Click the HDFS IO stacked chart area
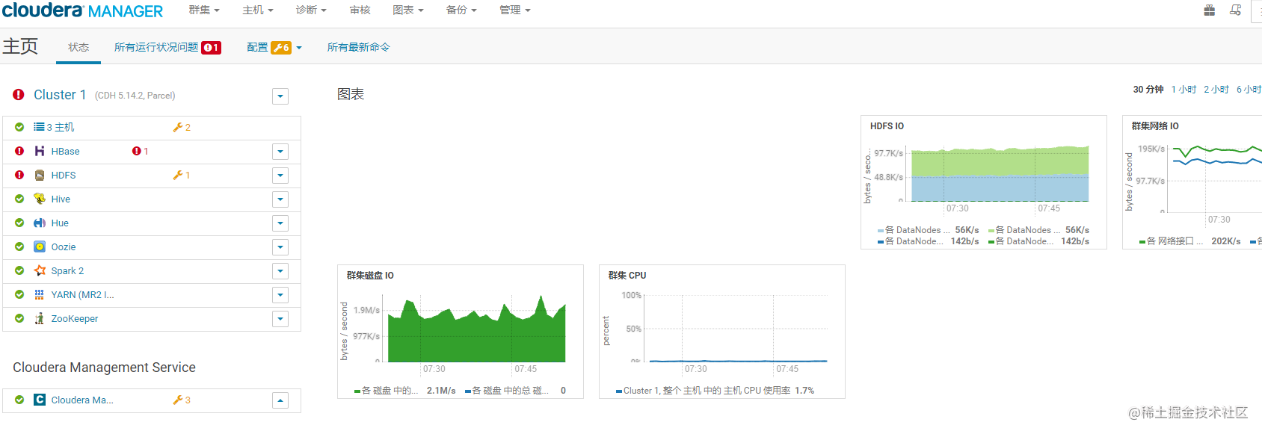Image resolution: width=1262 pixels, height=434 pixels. click(x=1000, y=173)
